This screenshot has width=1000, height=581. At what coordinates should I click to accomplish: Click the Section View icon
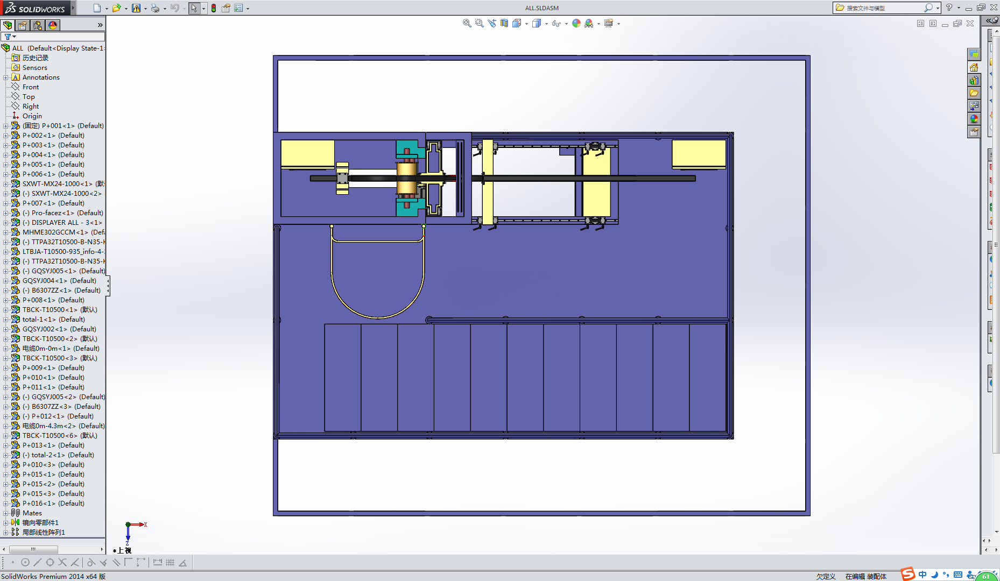(504, 23)
